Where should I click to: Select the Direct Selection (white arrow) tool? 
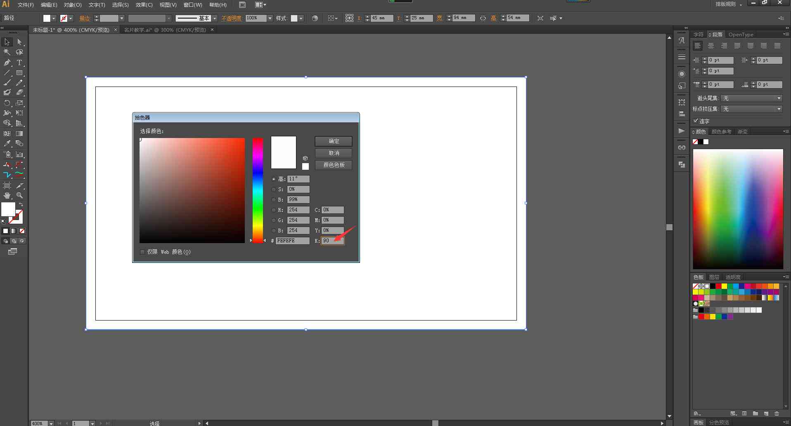19,42
